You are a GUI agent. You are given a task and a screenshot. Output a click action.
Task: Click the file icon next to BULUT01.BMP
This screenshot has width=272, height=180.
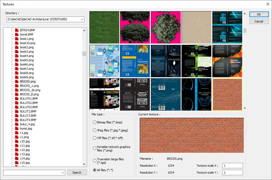[17, 99]
